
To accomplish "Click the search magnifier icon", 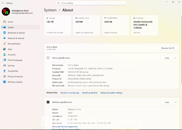I will (59, 3).
